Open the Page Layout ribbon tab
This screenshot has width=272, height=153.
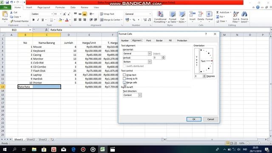(44, 8)
